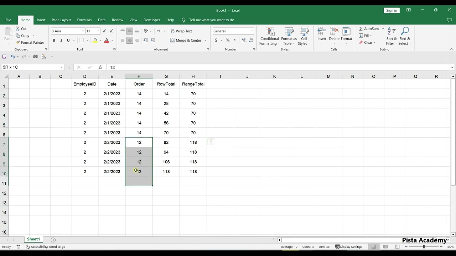Click Decrease Indent icon

click(145, 40)
